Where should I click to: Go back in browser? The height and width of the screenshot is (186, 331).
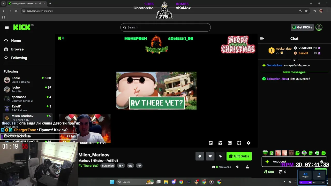click(x=4, y=11)
